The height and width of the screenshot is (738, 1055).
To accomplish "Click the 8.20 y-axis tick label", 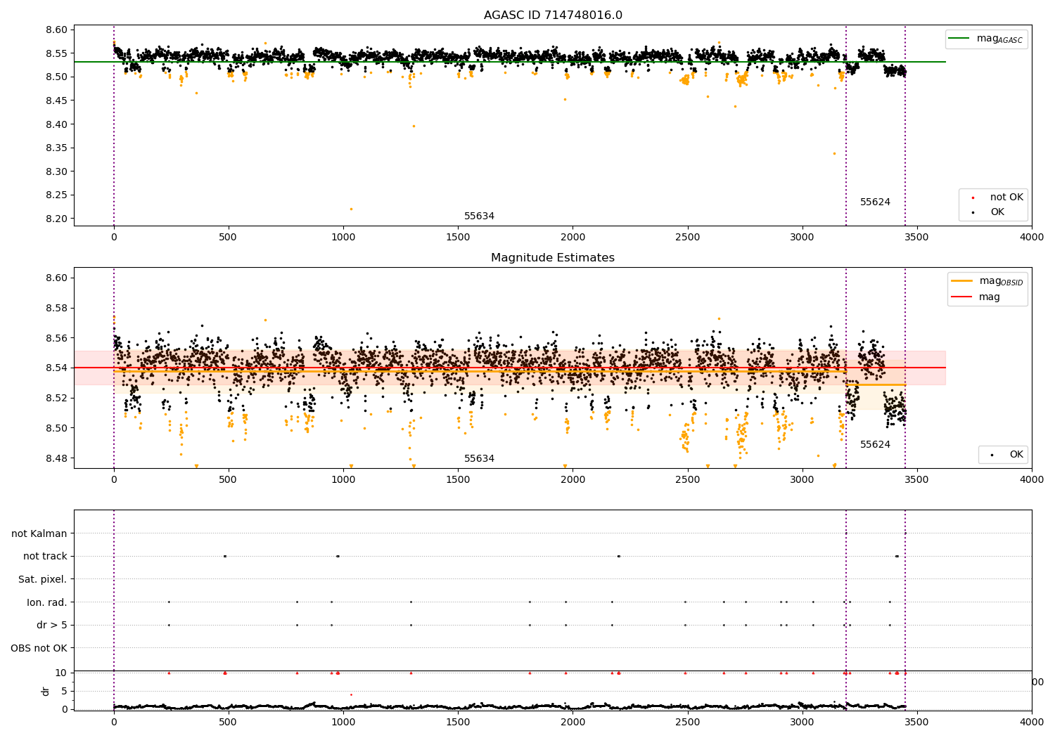I will coord(56,219).
